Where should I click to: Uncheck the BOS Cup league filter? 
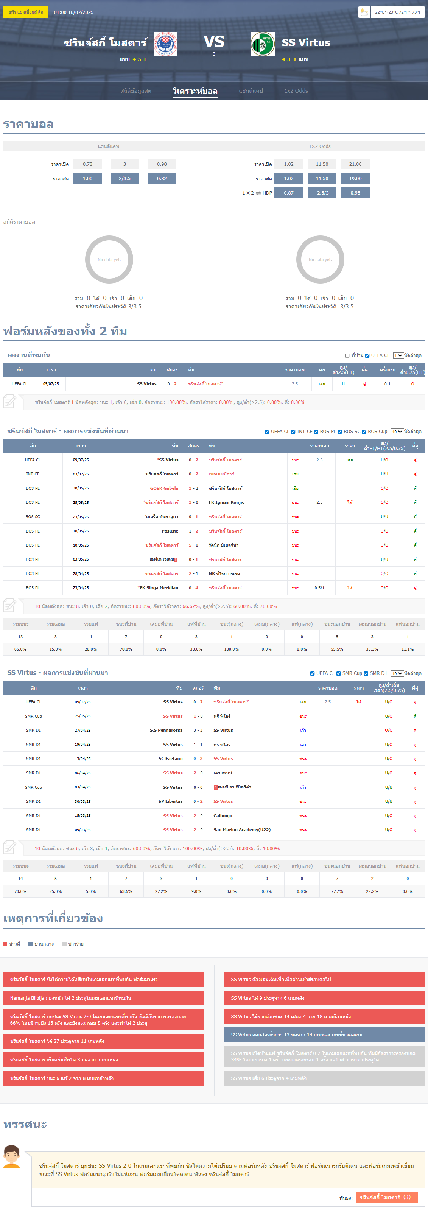pyautogui.click(x=364, y=432)
